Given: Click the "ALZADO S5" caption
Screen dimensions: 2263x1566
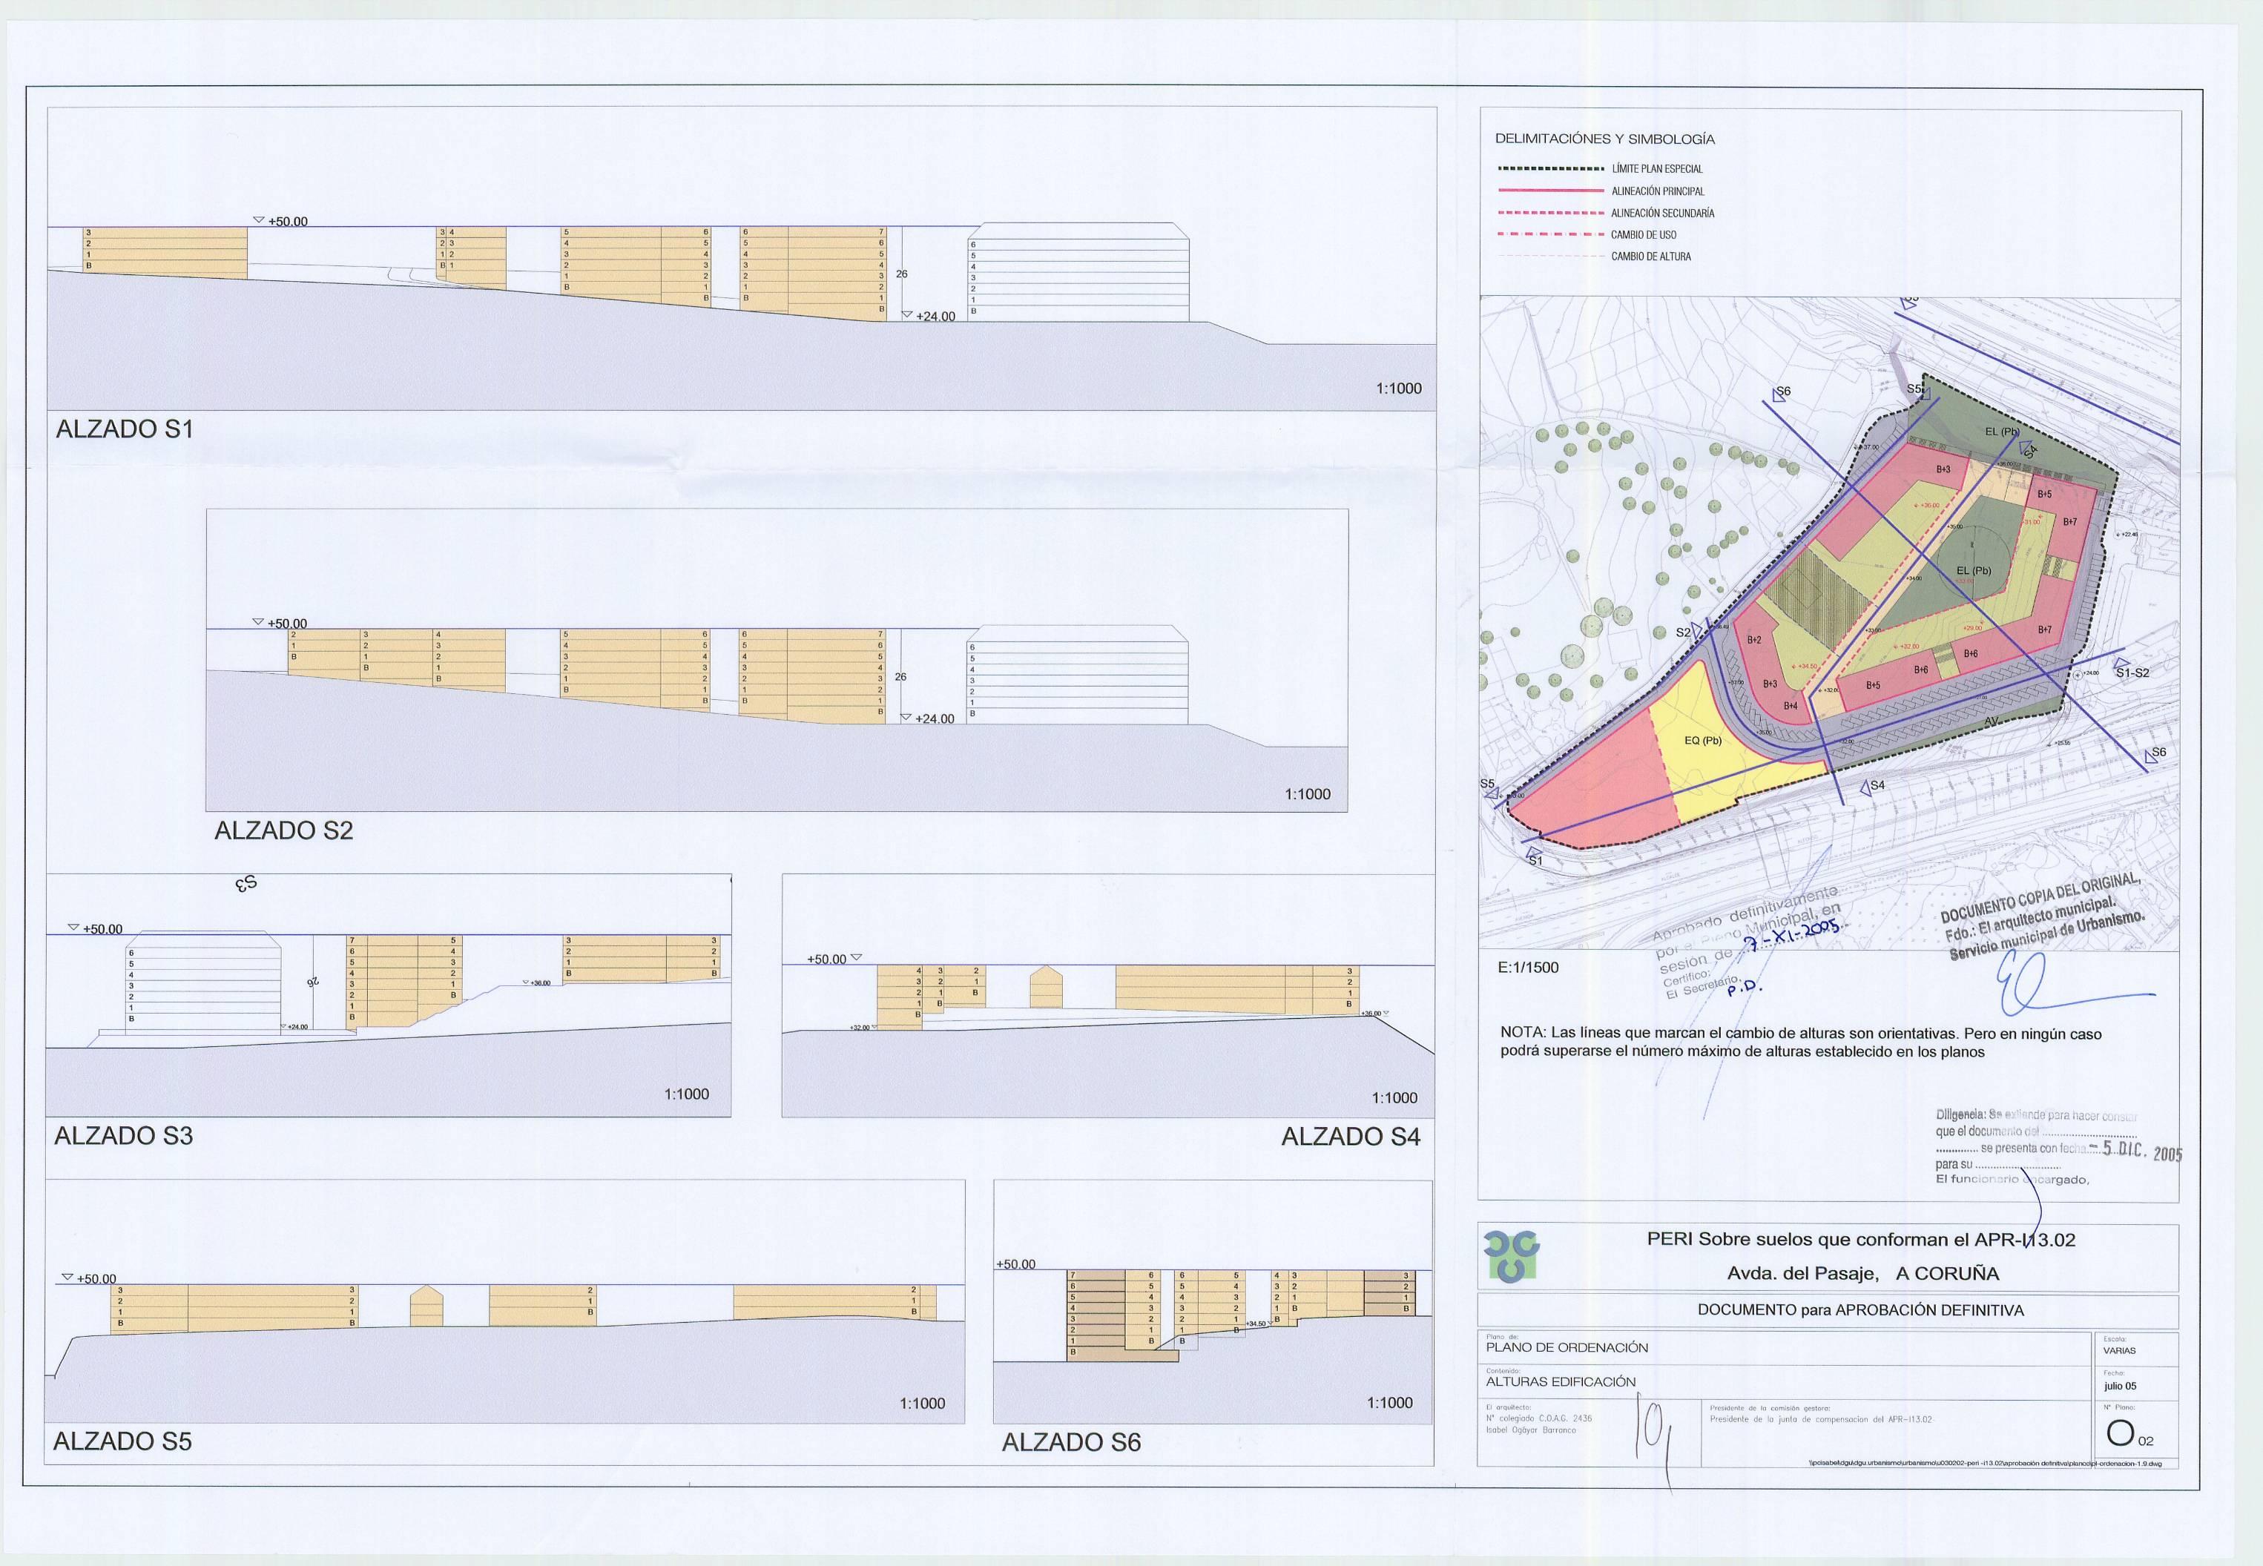Looking at the screenshot, I should pyautogui.click(x=122, y=1441).
